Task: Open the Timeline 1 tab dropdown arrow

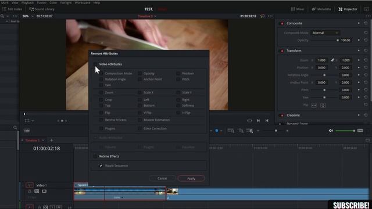Action: (43, 140)
